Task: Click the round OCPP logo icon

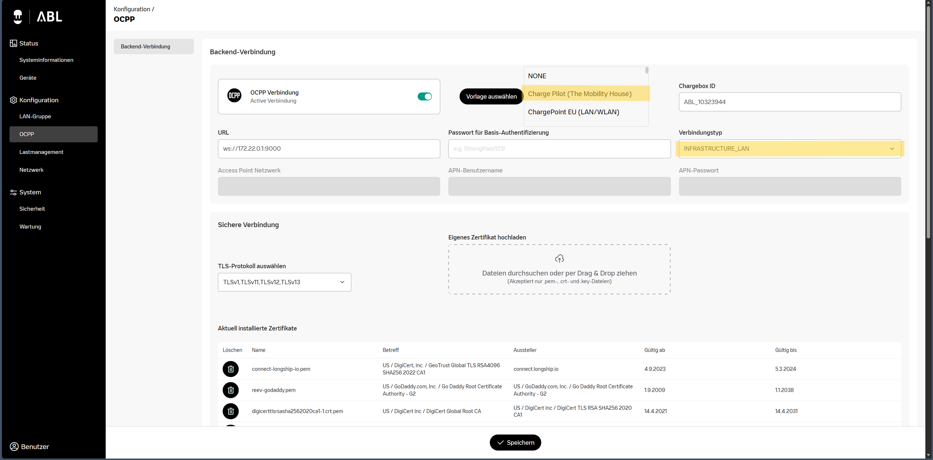Action: (234, 96)
